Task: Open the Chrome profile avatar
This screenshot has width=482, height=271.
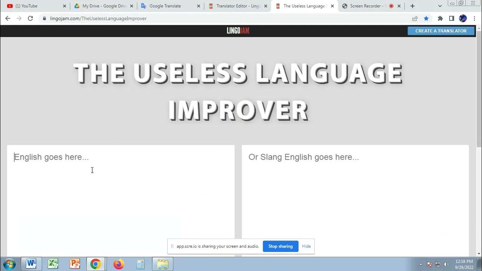Action: tap(463, 18)
